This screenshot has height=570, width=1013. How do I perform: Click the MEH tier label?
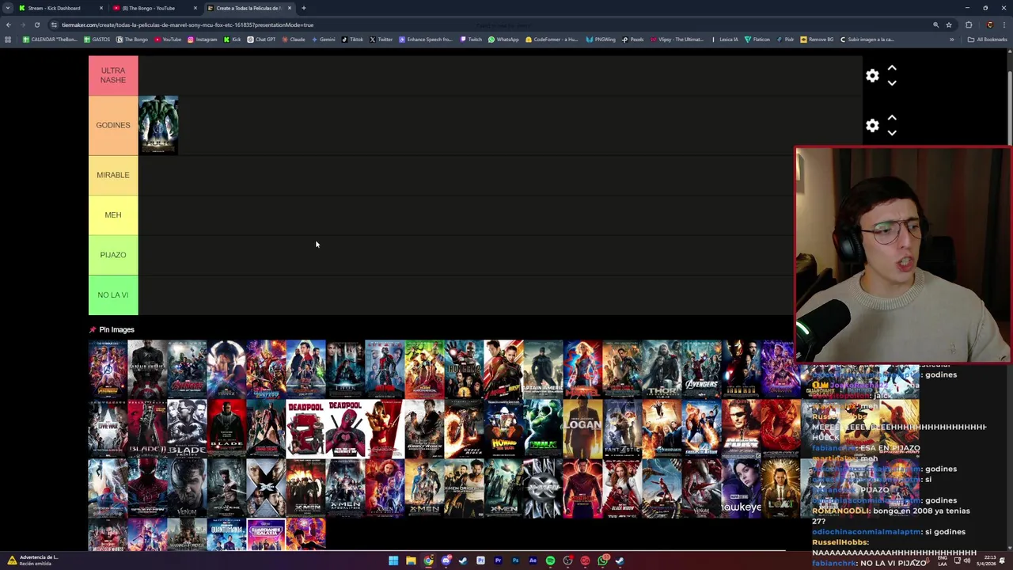click(x=113, y=215)
